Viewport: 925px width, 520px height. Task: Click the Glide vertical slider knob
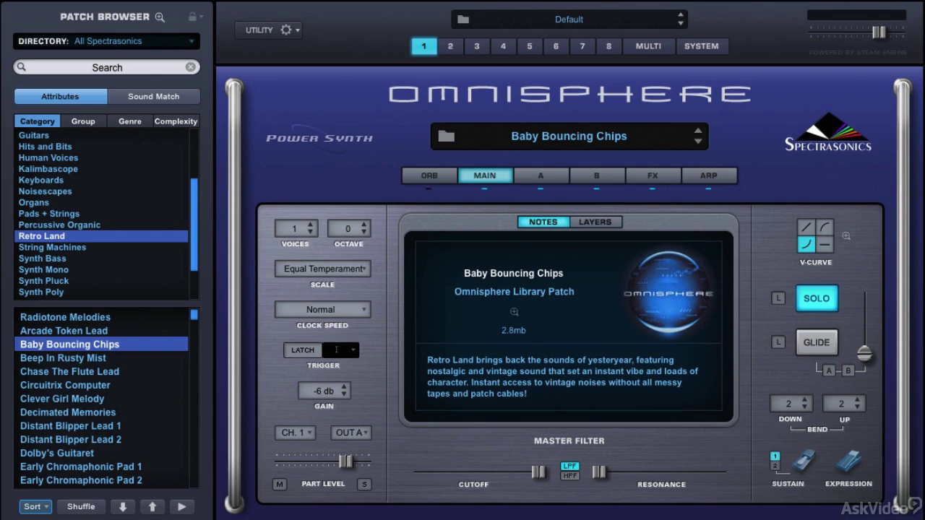(865, 354)
